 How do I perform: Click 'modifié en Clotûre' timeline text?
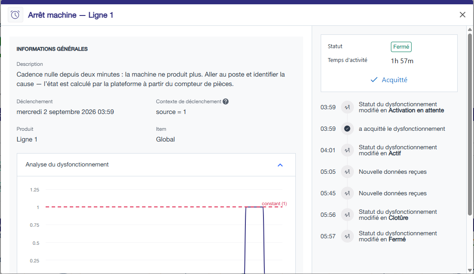pyautogui.click(x=383, y=218)
